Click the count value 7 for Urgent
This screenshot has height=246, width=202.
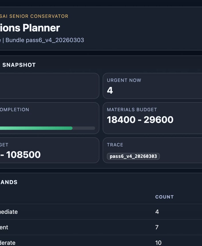click(x=157, y=227)
